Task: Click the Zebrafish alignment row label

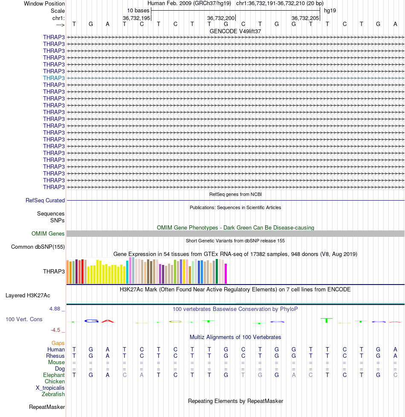Action: (53, 394)
